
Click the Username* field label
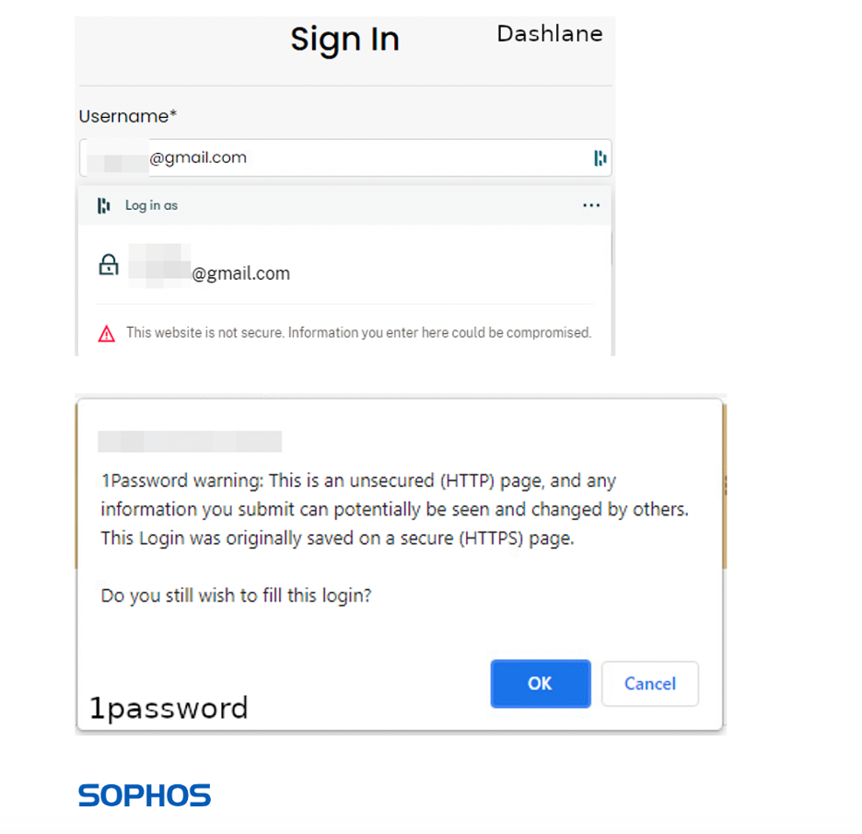point(128,117)
